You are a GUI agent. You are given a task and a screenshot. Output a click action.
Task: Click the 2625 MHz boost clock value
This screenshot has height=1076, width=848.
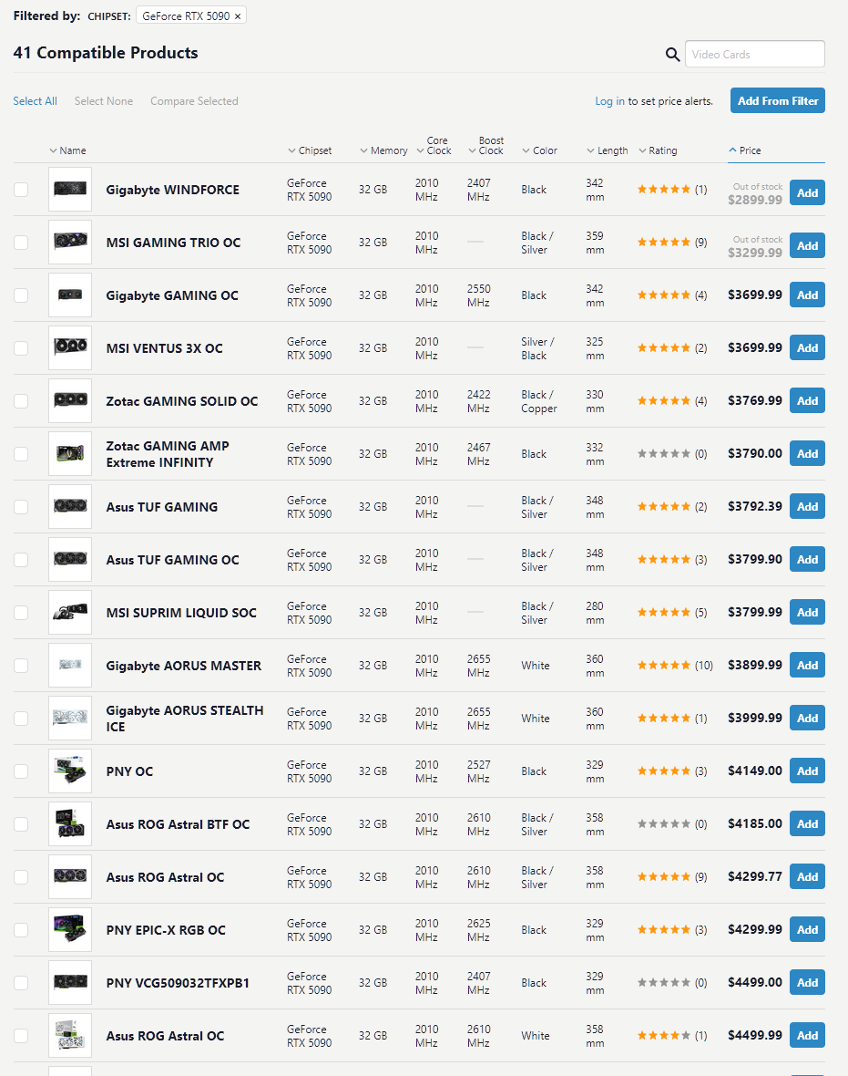478,930
